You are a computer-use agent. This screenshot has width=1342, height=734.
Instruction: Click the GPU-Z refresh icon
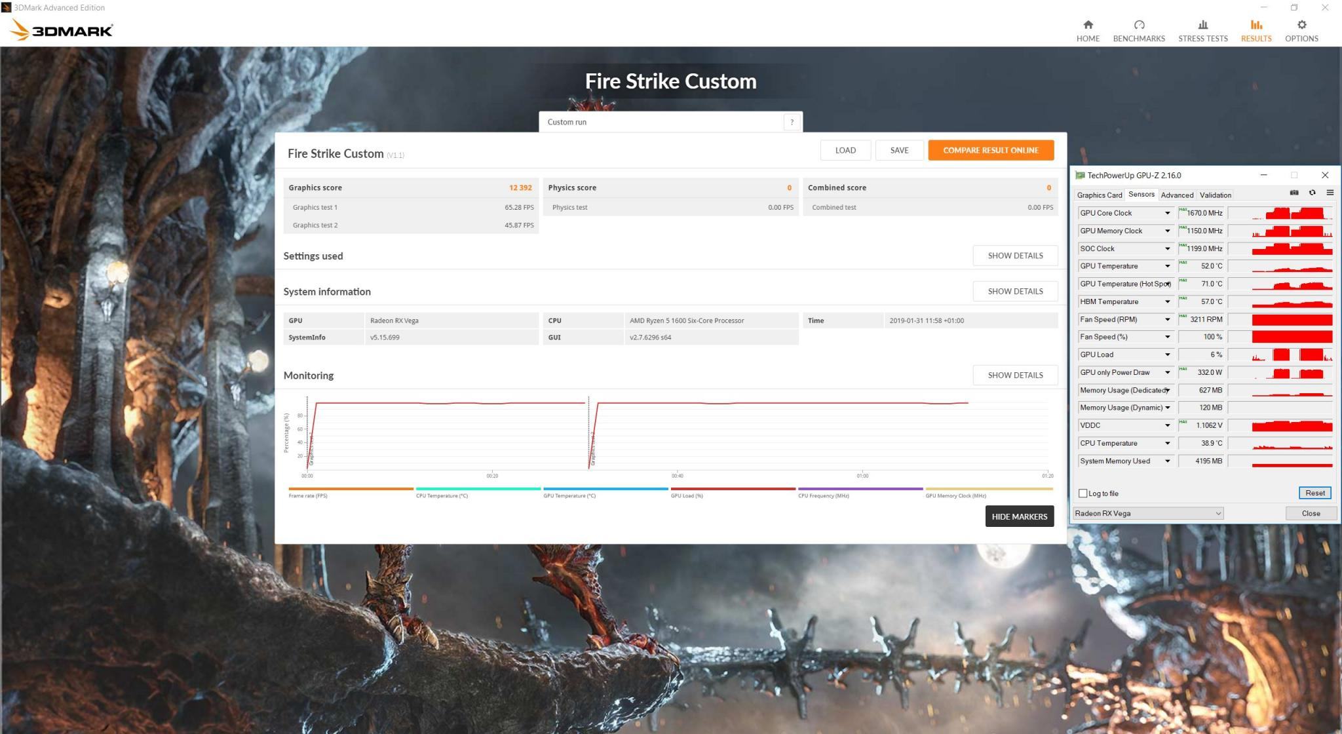(1312, 193)
